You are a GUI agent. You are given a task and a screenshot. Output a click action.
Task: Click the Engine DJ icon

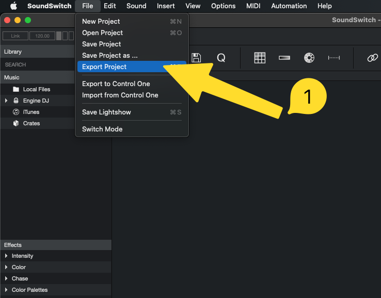click(x=16, y=101)
